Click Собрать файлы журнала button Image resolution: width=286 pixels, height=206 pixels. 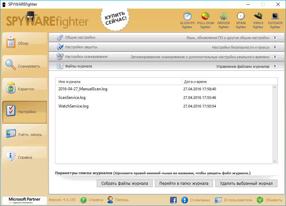coord(125,184)
